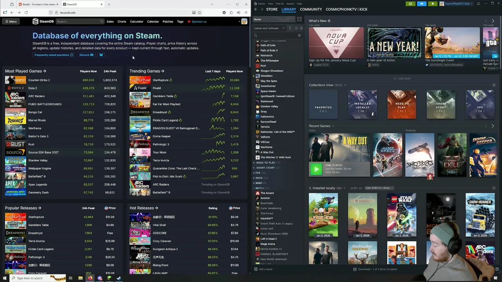Click Baldur's Gate 3 row
Screen dimensions: 502x282
coord(61,136)
